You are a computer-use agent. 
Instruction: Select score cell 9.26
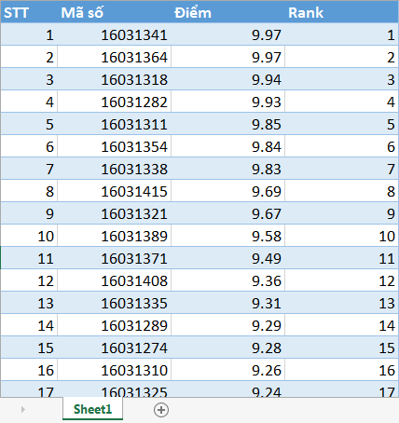click(x=227, y=370)
